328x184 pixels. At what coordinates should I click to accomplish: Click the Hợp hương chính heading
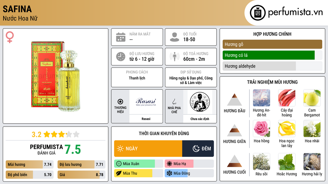pyautogui.click(x=272, y=34)
